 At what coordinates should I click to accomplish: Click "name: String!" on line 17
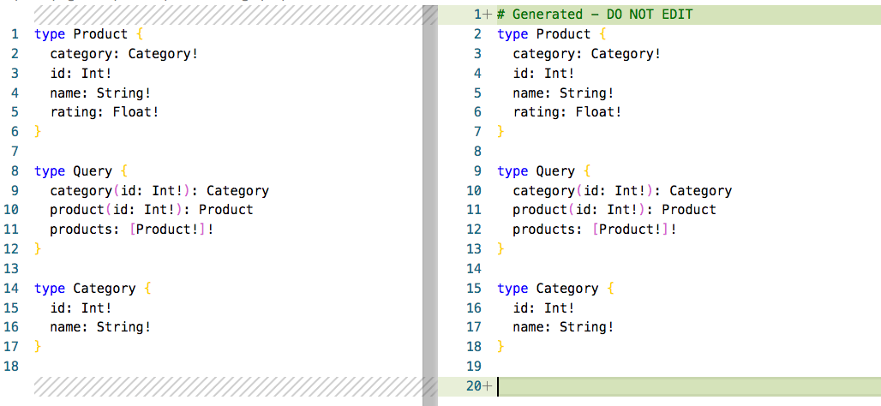[564, 327]
